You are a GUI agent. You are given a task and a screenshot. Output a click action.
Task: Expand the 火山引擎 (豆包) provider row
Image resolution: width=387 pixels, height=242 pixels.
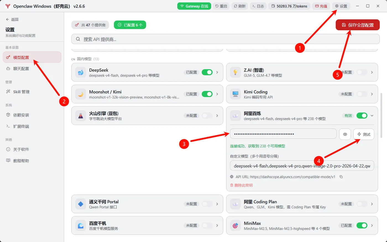[x=217, y=116]
